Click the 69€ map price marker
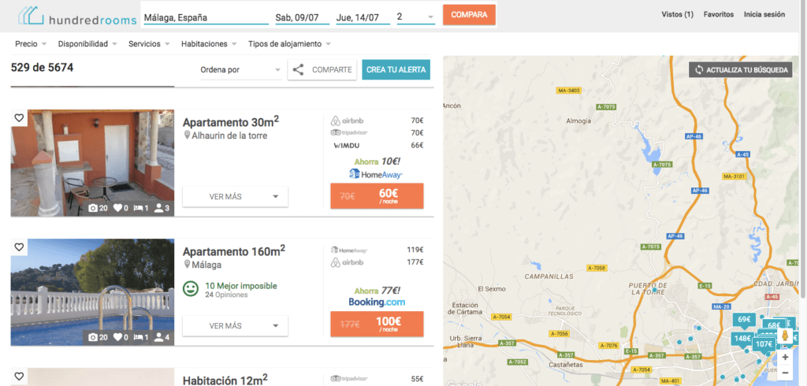This screenshot has height=386, width=807. pos(744,320)
